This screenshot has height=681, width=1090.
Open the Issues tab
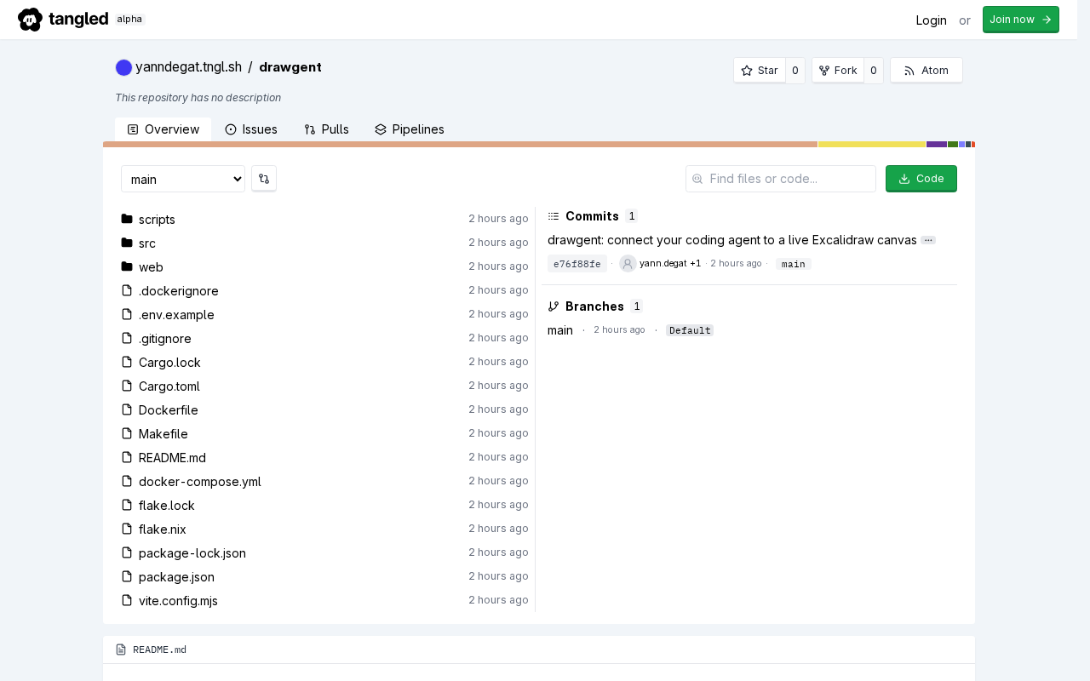pos(251,129)
